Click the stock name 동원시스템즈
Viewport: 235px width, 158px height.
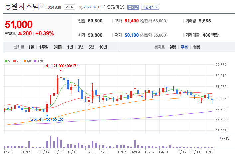(25, 7)
